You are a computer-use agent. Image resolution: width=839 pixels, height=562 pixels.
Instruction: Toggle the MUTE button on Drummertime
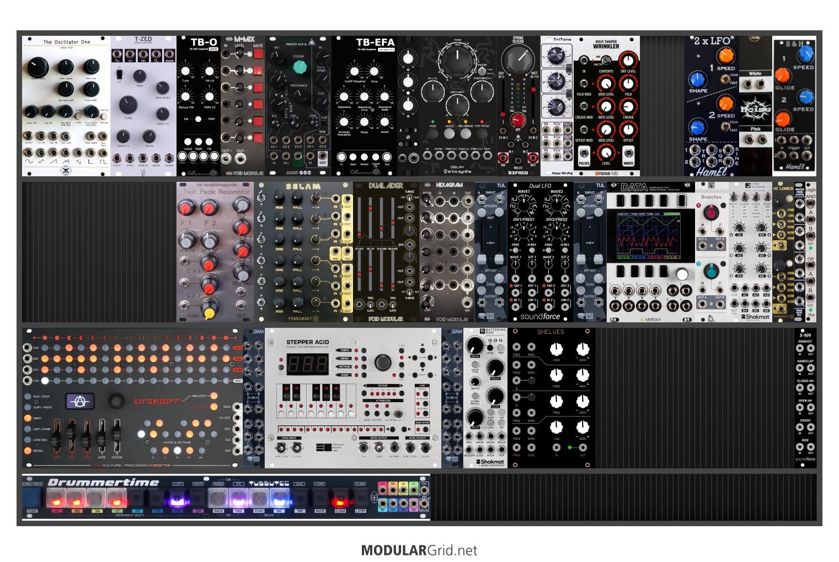pos(320,499)
